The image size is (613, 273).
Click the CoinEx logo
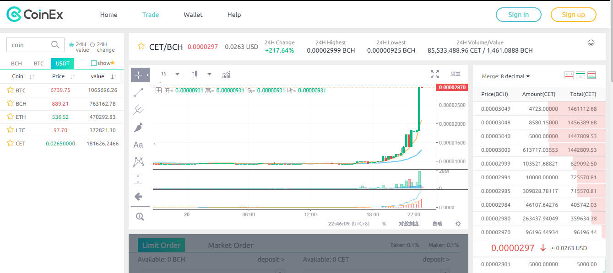tap(35, 15)
